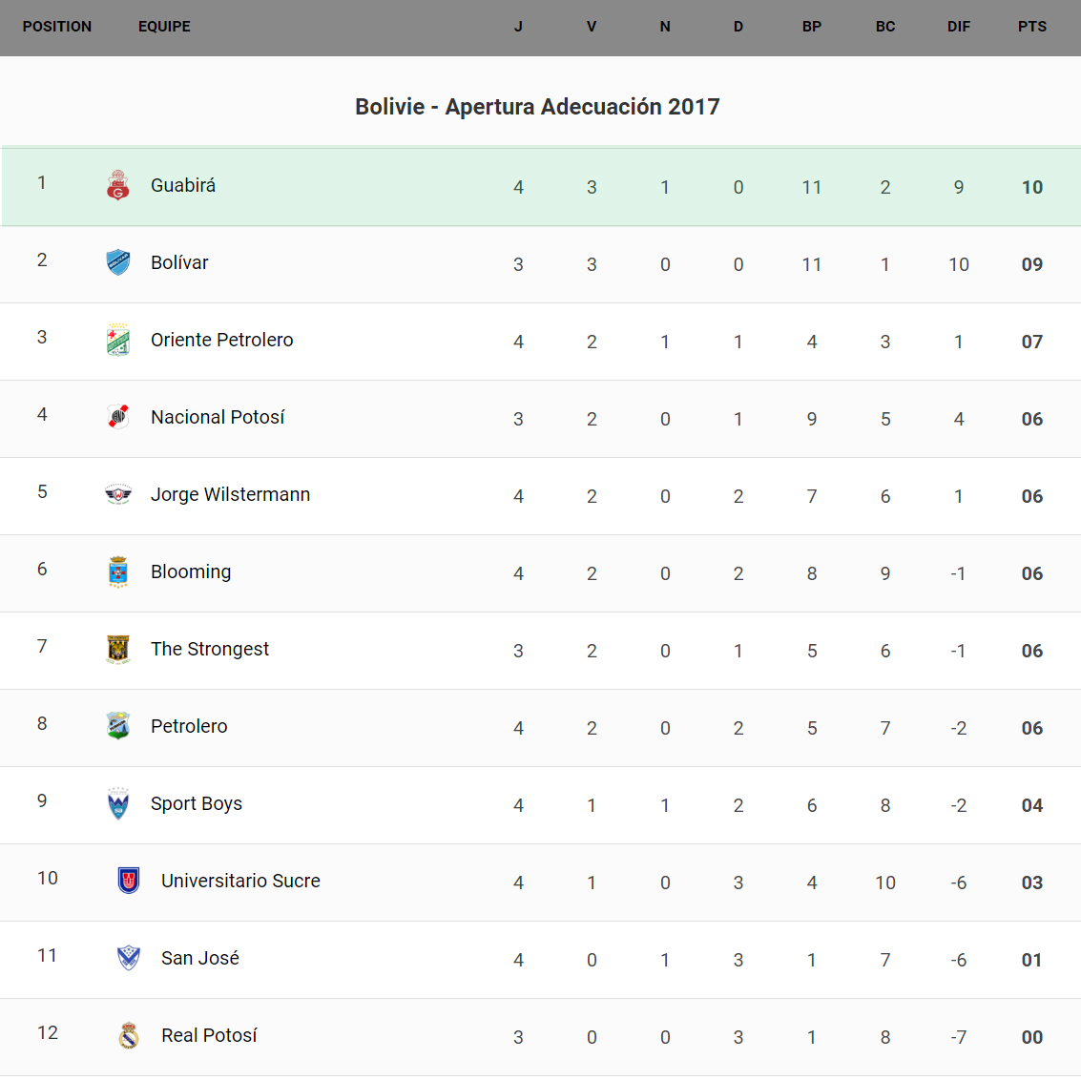Click the Guabirá club crest icon
The height and width of the screenshot is (1080, 1081).
click(118, 185)
